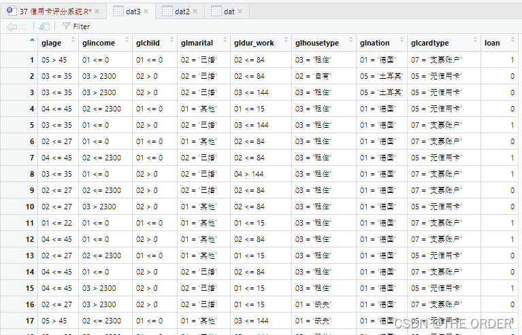Image resolution: width=522 pixels, height=335 pixels.
Task: Select glchild cell in row 13
Action: [154, 255]
